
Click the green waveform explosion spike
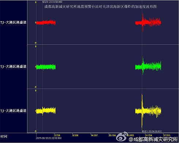[143, 66]
